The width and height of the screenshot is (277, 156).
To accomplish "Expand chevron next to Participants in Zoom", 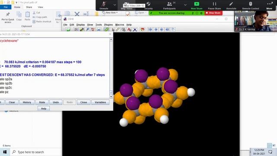I will (x=185, y=5).
